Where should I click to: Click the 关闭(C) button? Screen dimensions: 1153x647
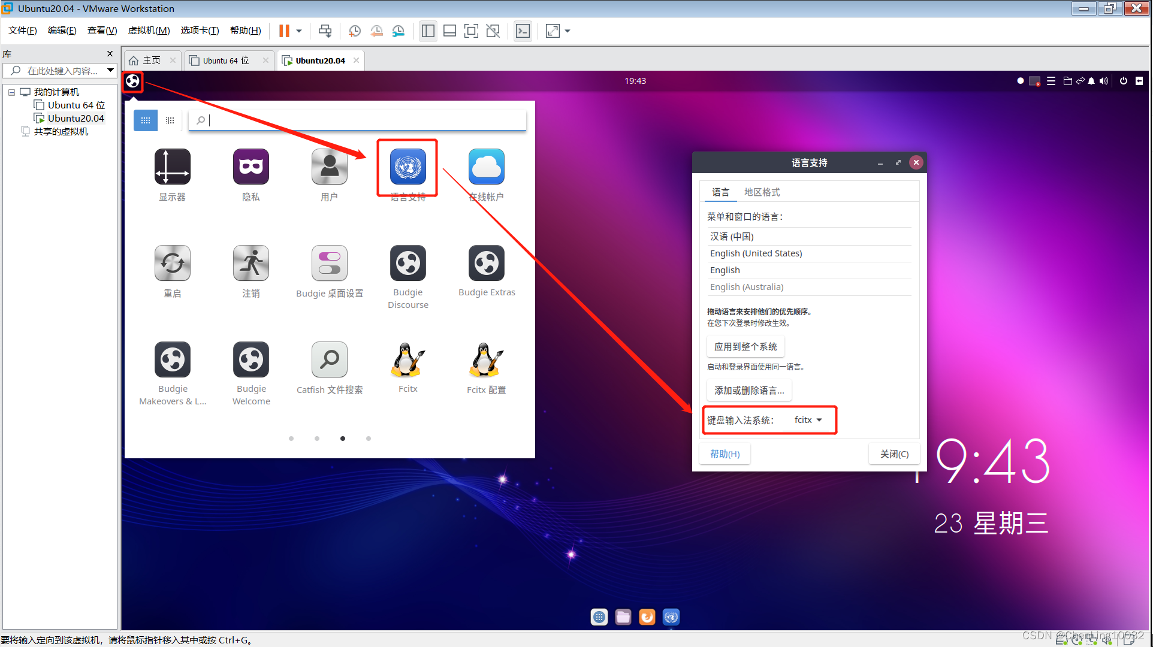pos(894,454)
